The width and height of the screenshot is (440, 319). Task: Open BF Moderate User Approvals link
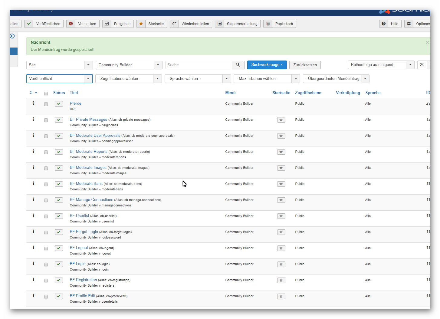pyautogui.click(x=95, y=136)
